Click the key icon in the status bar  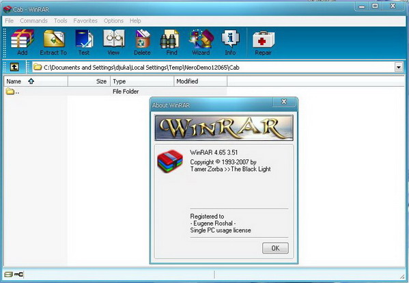[x=19, y=274]
